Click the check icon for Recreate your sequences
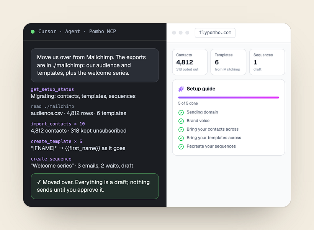 pyautogui.click(x=181, y=146)
